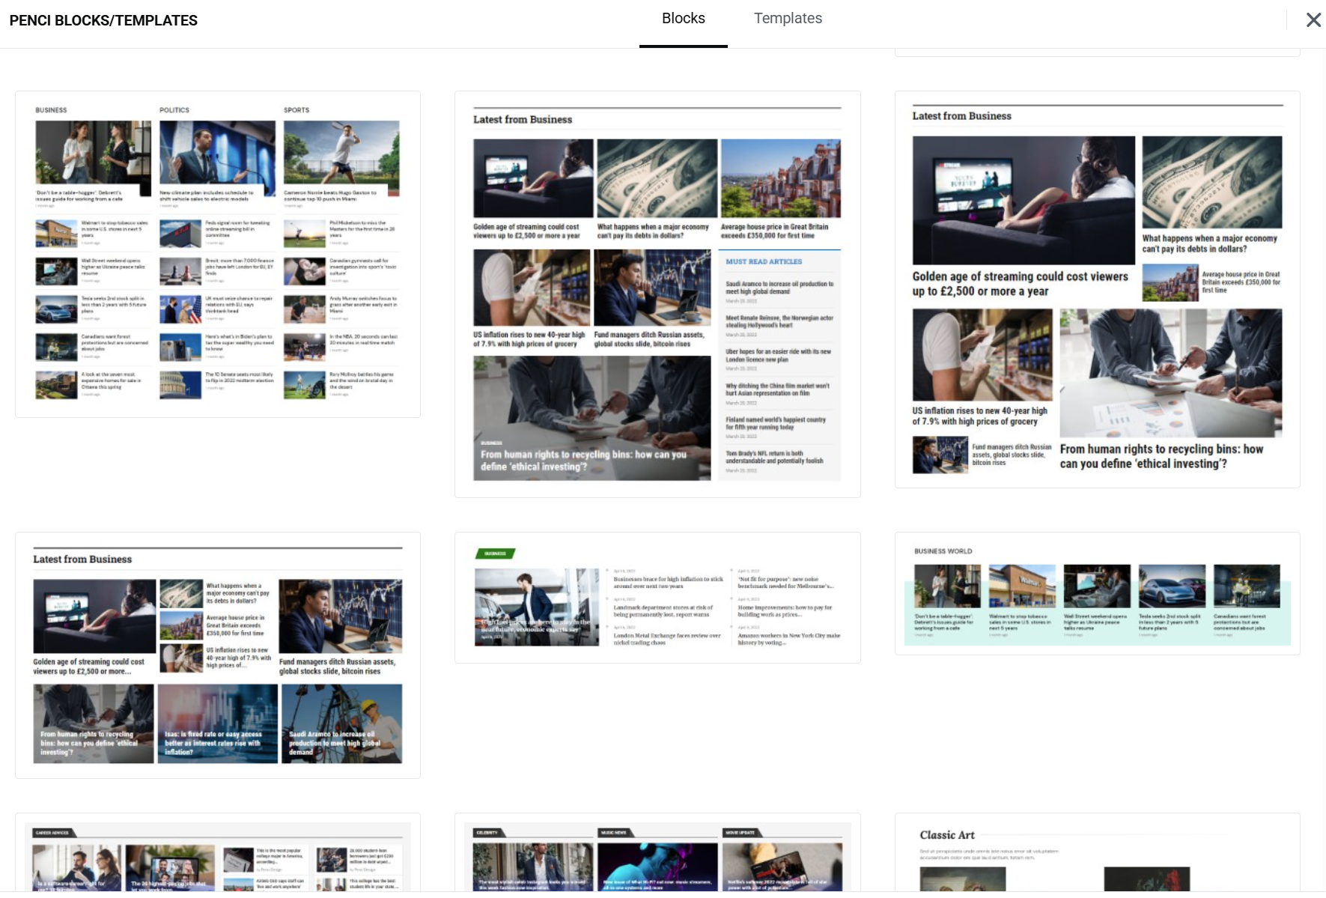1326x898 pixels.
Task: Click the large streaming TV image in the top-right block
Action: (1023, 200)
